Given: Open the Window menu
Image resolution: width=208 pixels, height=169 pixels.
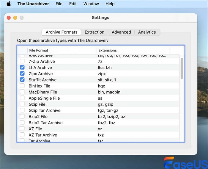Looking at the screenshot, I should coord(91,4).
